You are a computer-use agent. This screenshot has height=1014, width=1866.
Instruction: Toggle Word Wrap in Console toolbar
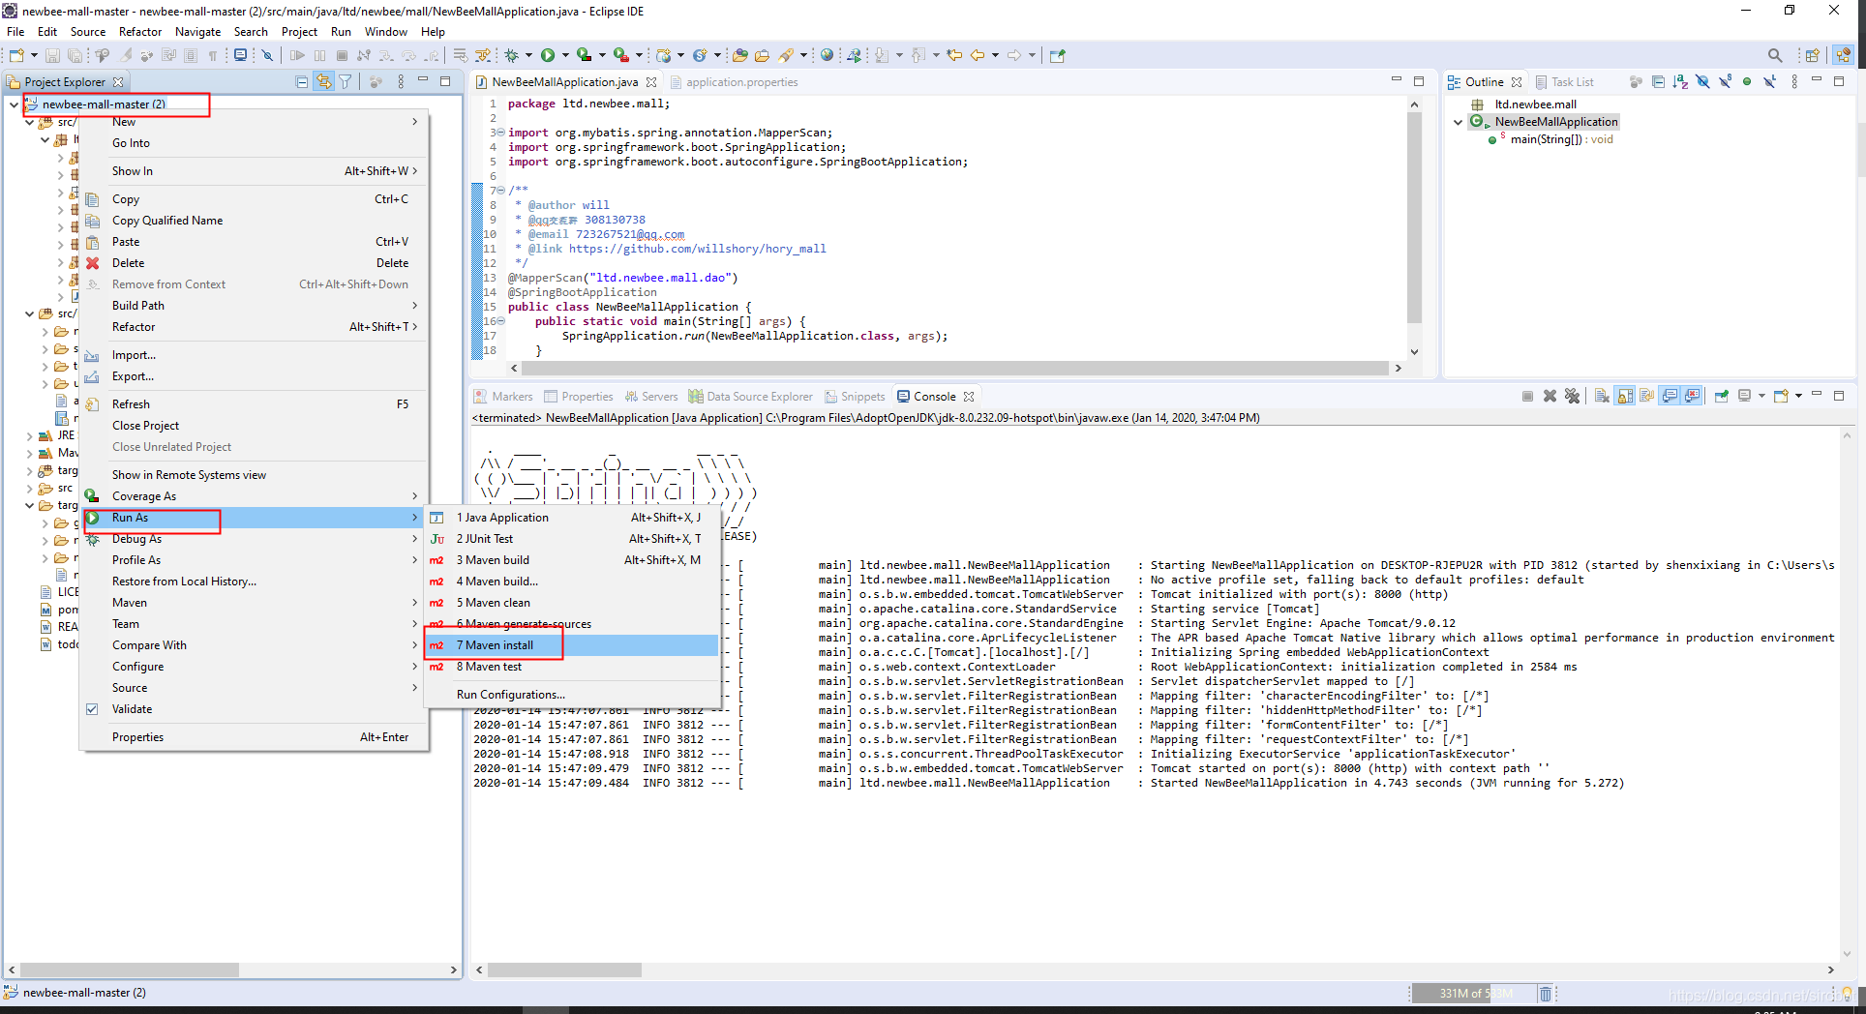[x=1647, y=396]
